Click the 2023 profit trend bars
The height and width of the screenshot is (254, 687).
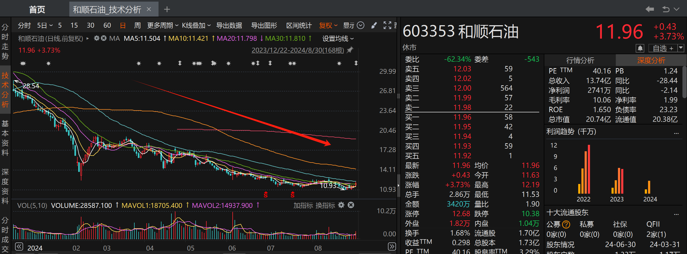(x=617, y=181)
